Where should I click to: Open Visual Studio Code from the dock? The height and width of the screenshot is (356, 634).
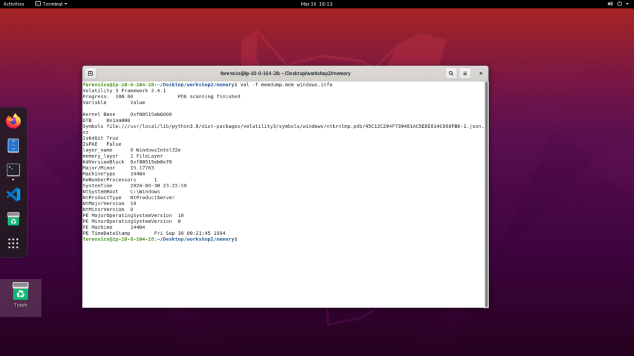(x=14, y=195)
